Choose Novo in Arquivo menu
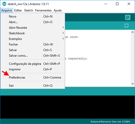 (x=33, y=17)
